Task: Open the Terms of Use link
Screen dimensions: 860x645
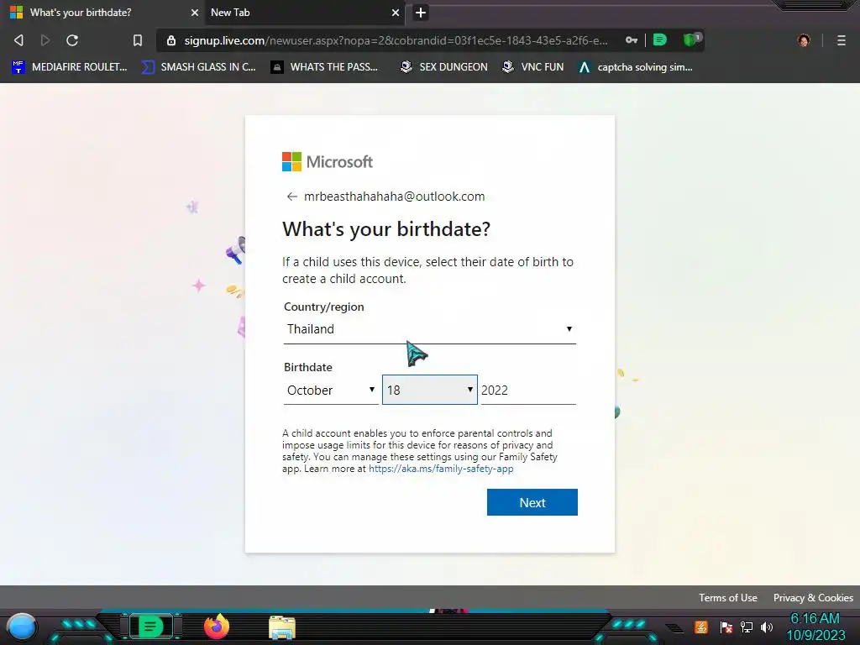Action: (x=728, y=598)
